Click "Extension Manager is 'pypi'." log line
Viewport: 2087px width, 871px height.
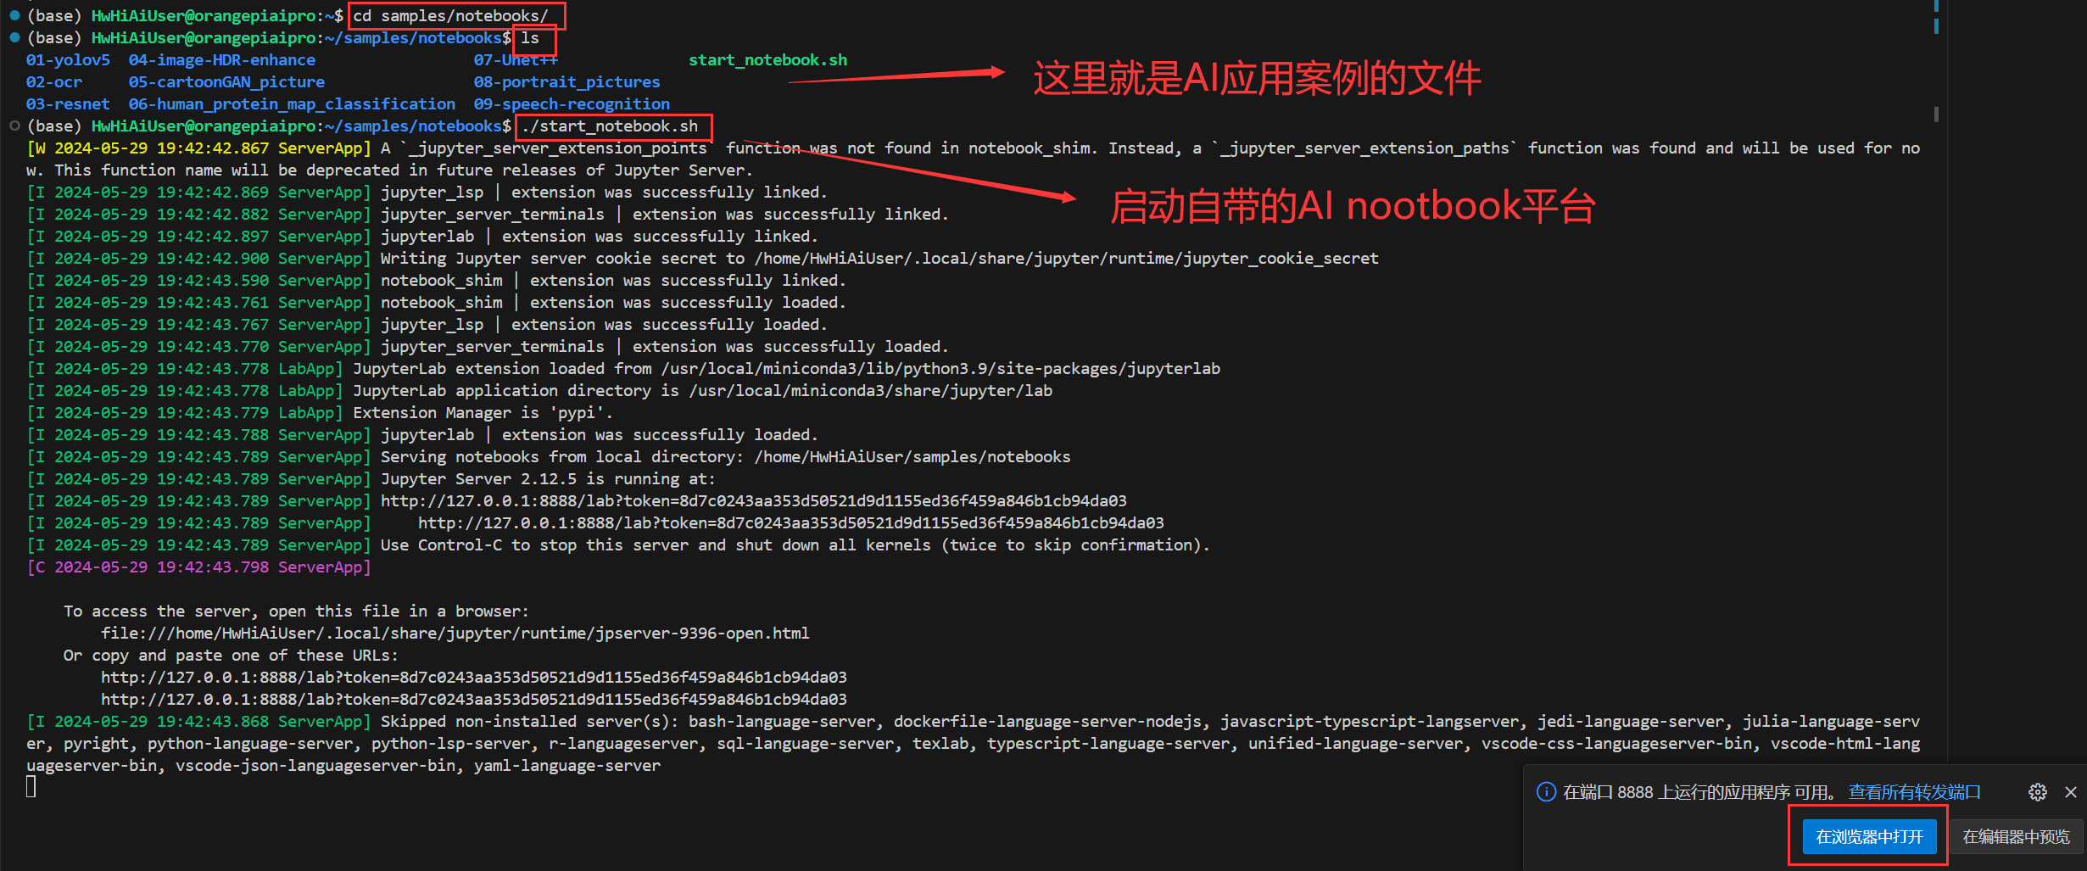(483, 413)
